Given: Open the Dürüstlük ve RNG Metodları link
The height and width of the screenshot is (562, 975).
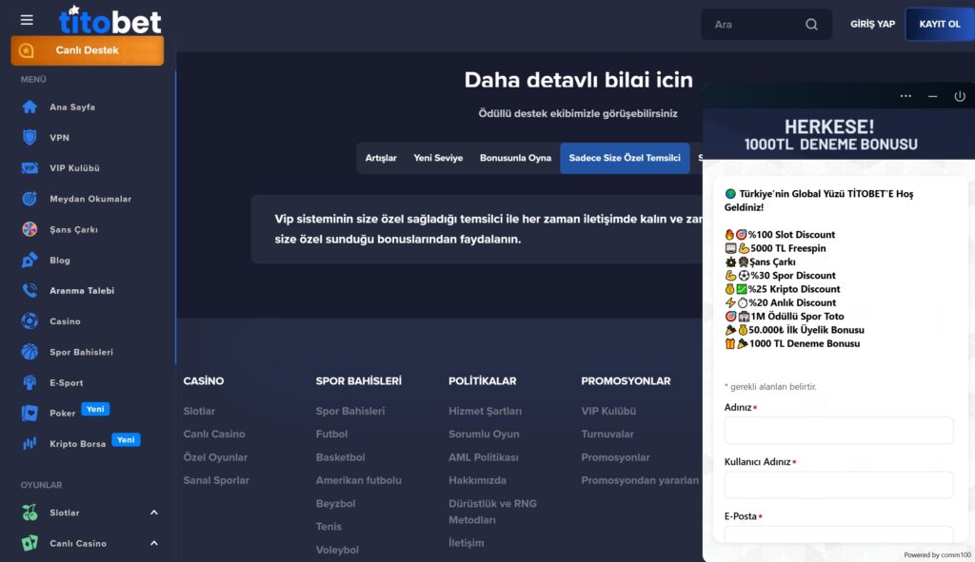Looking at the screenshot, I should click(492, 512).
